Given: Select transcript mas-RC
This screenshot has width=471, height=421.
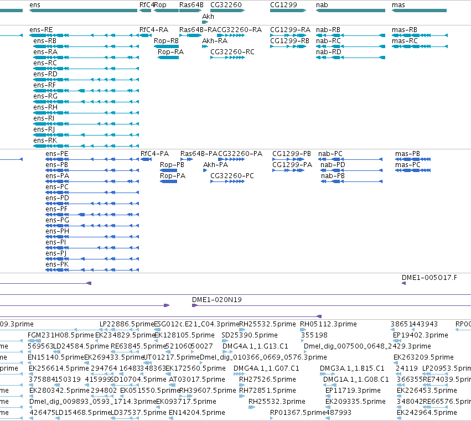Looking at the screenshot, I should pyautogui.click(x=420, y=46).
